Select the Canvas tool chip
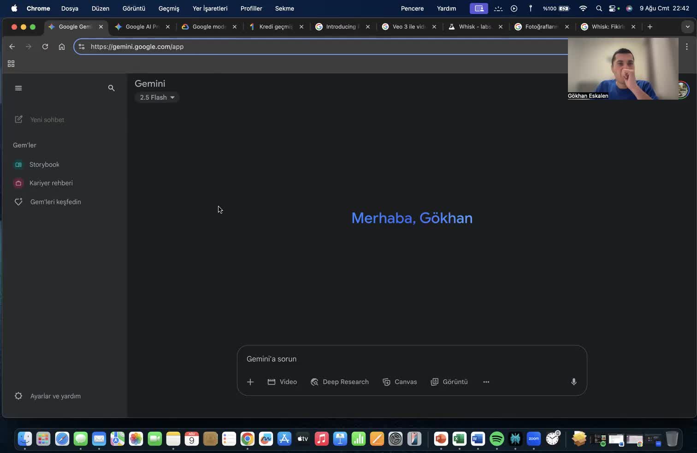The height and width of the screenshot is (453, 697). (400, 382)
